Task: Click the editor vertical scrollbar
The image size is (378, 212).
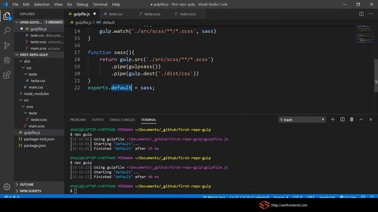Action: pyautogui.click(x=376, y=75)
